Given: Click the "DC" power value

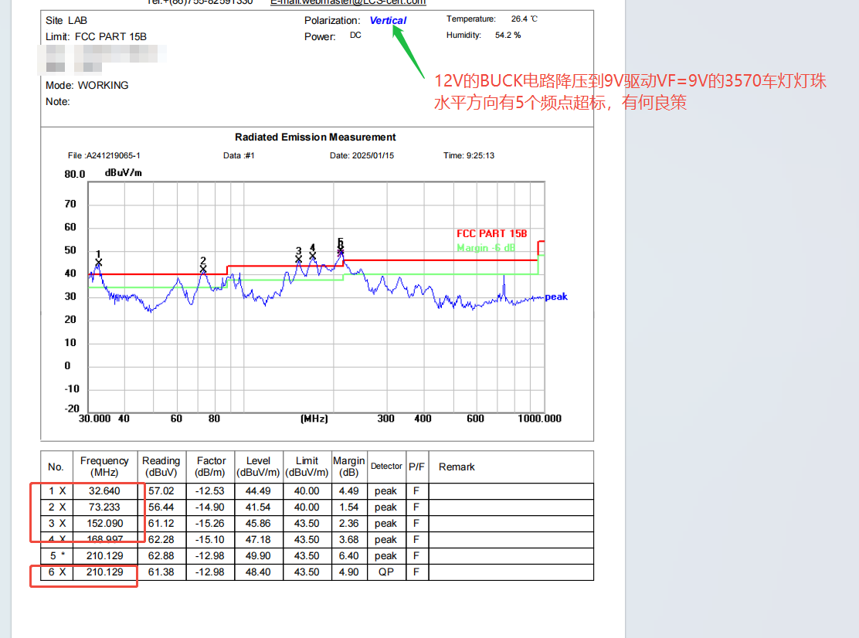Looking at the screenshot, I should (355, 35).
